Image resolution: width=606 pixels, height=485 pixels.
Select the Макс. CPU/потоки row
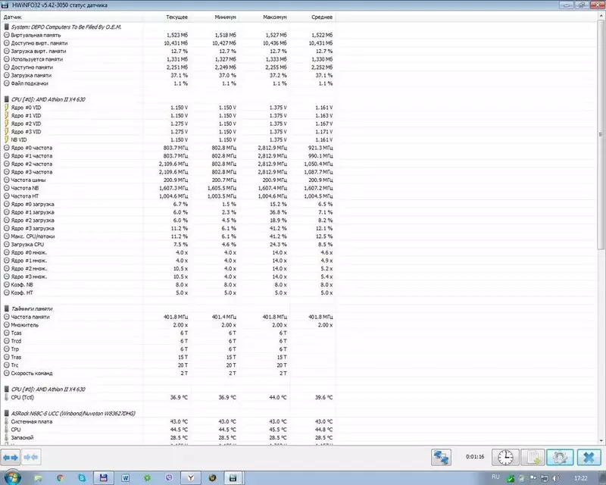pyautogui.click(x=168, y=236)
